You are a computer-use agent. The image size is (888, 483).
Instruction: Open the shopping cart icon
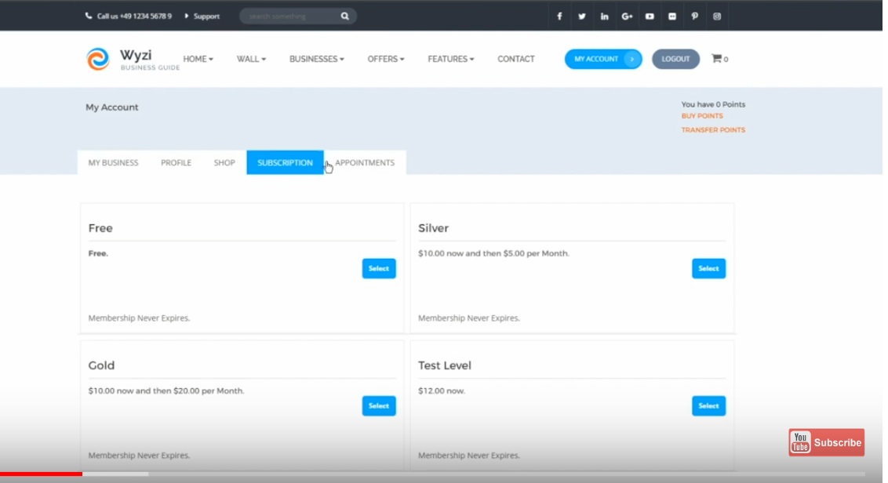pyautogui.click(x=716, y=58)
